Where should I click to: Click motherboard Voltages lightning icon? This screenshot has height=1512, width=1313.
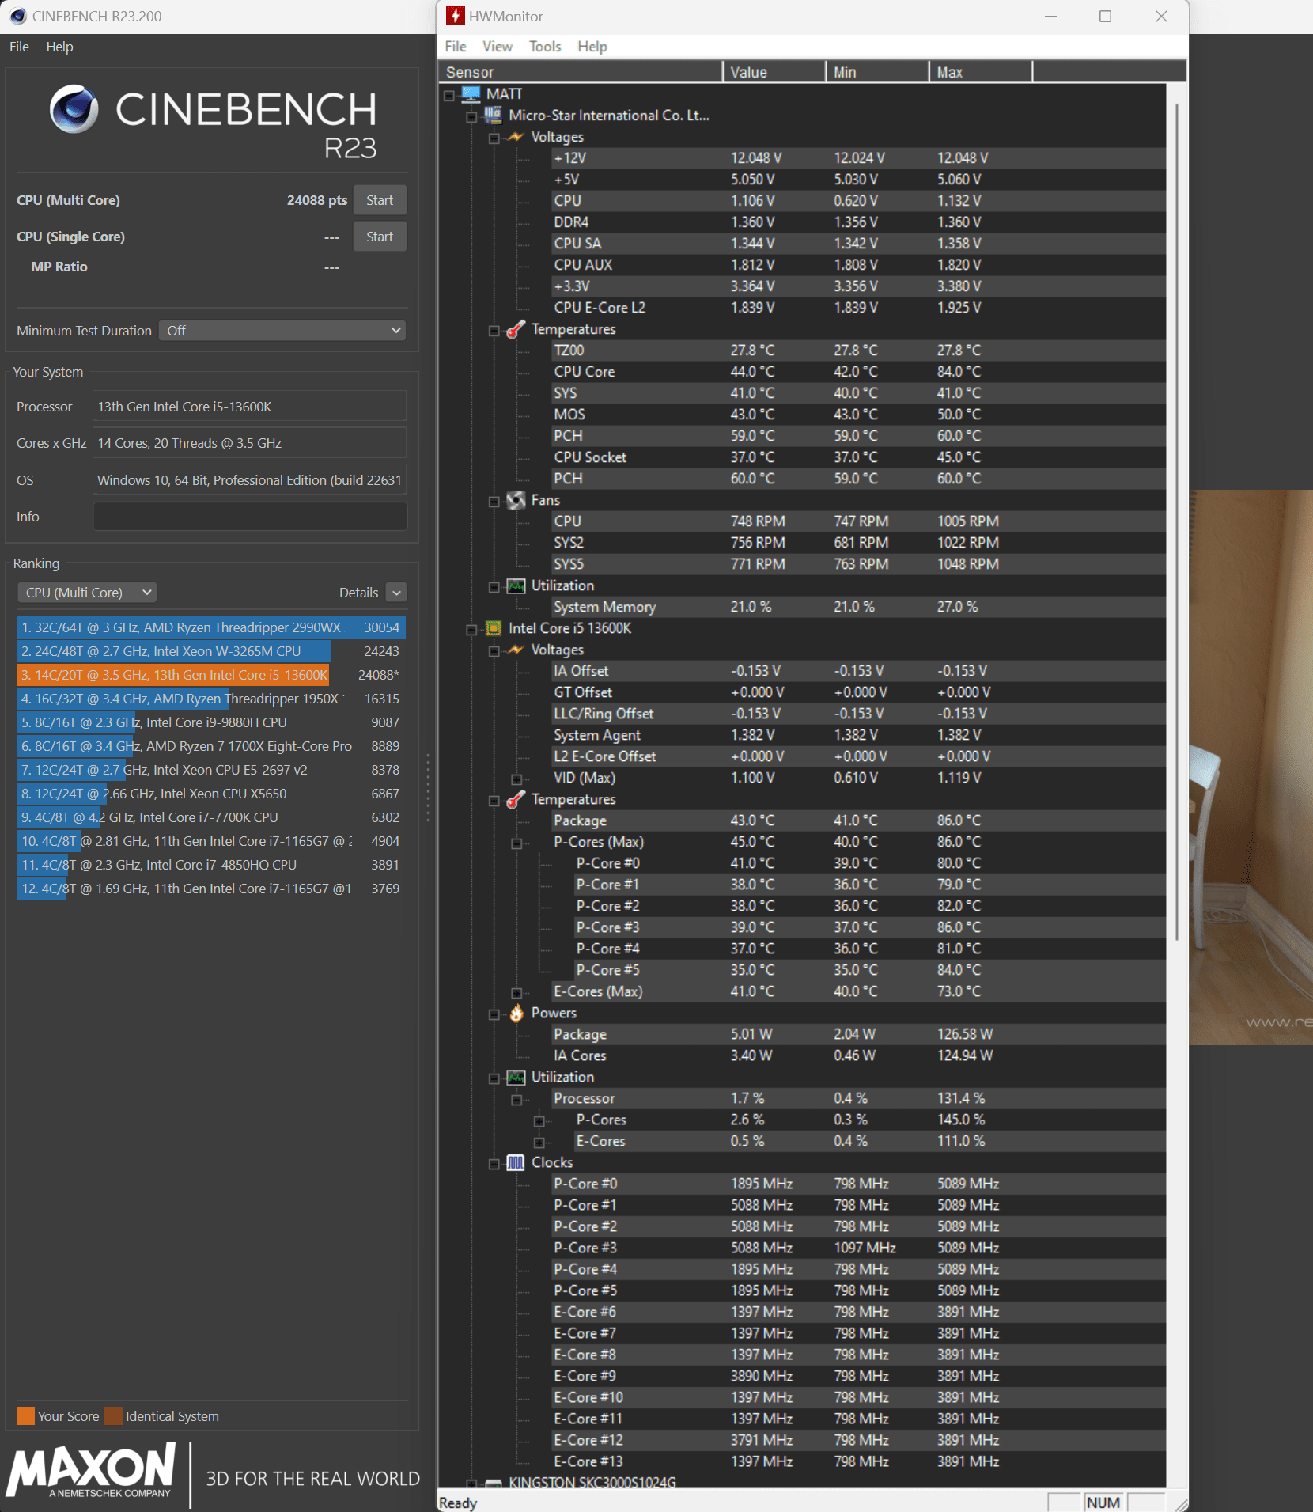(x=516, y=137)
